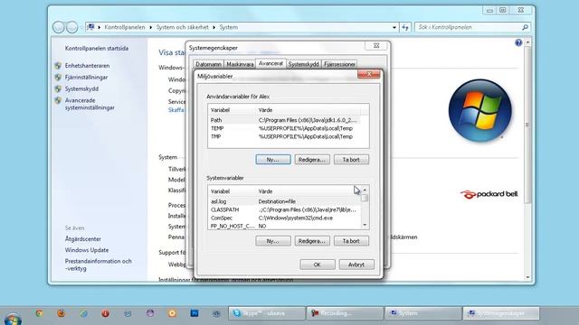
Task: Close the Systemegenskaper dialog
Action: 376,46
